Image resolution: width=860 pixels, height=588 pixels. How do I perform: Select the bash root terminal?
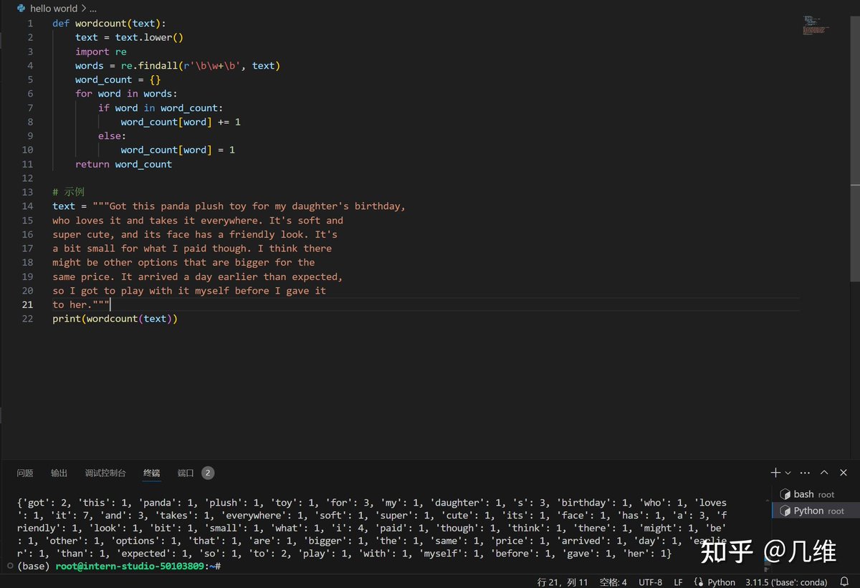tap(813, 494)
